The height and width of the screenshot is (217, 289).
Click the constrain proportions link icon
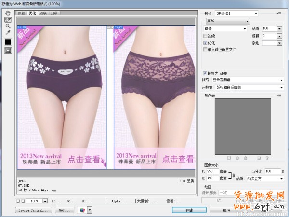pos(234,175)
